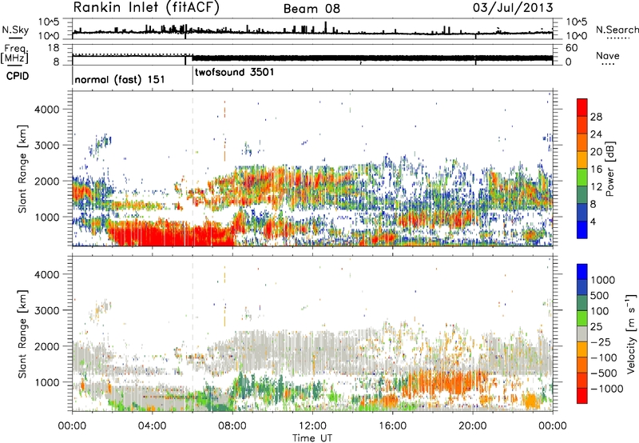The height and width of the screenshot is (443, 639).
Task: Click the 'Velocity [m s-1]' color bar label
Action: 631,333
